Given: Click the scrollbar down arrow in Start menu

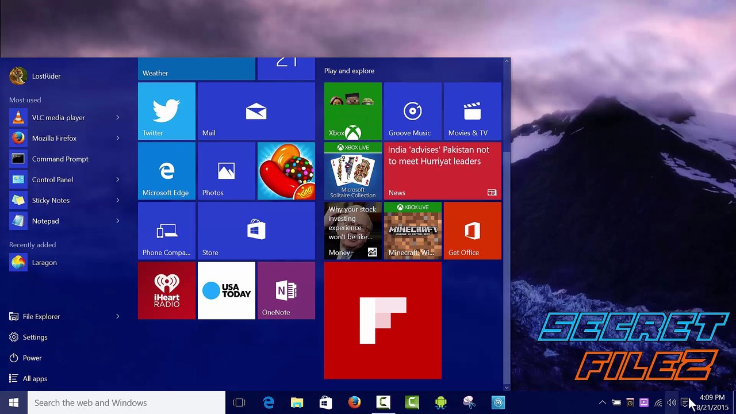Looking at the screenshot, I should [507, 387].
